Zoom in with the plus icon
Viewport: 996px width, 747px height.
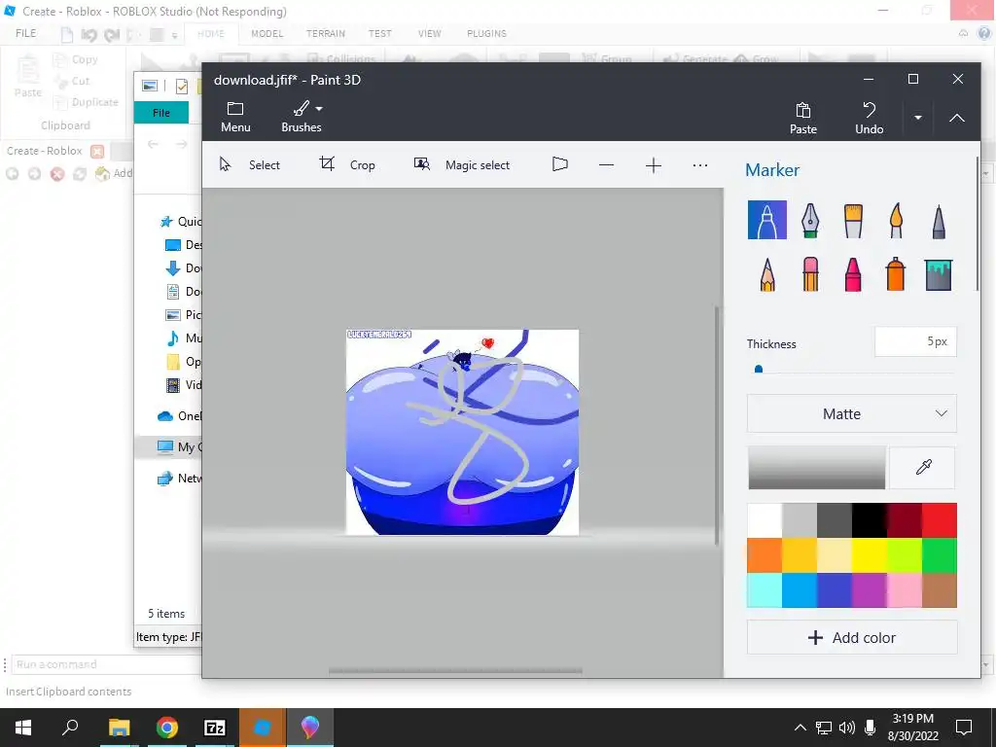(x=653, y=165)
